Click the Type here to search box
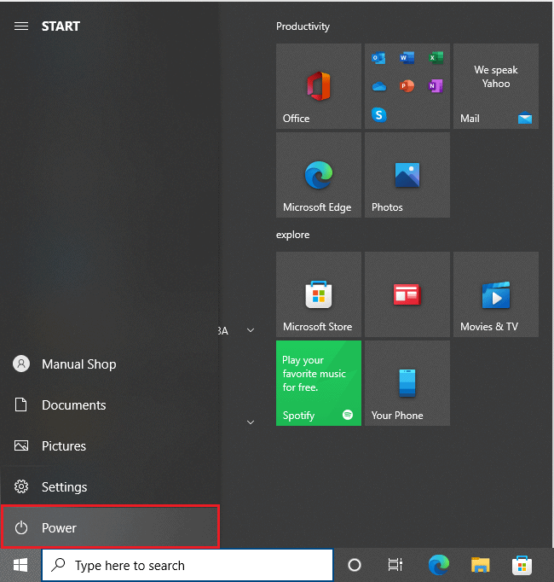554x582 pixels. tap(188, 565)
